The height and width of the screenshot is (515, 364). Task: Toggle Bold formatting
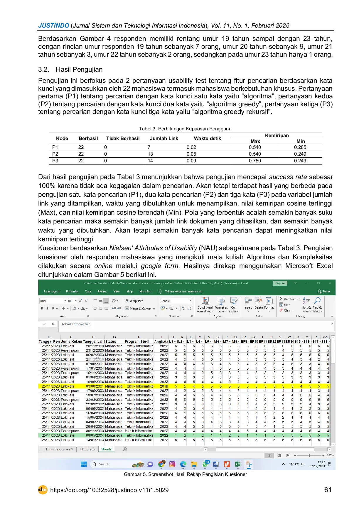(42, 309)
